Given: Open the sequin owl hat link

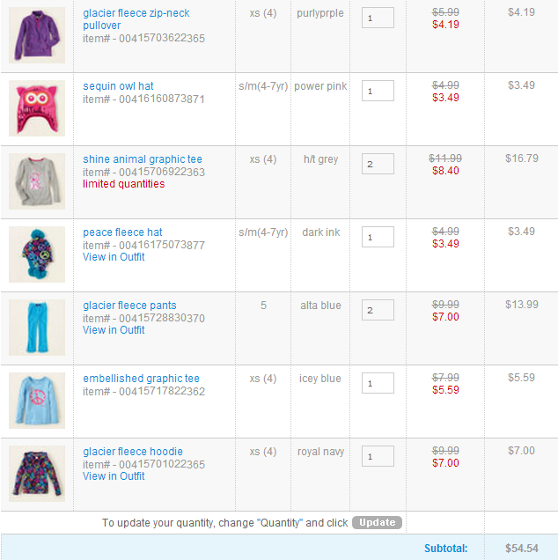Looking at the screenshot, I should click(118, 86).
